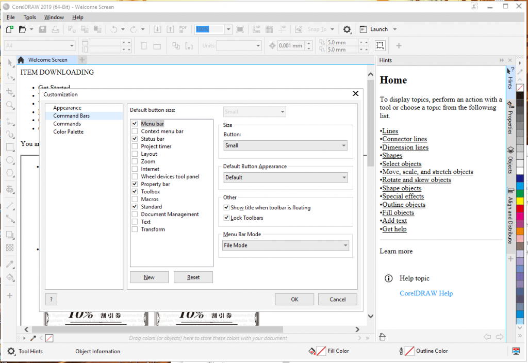Open the Tools menu
This screenshot has height=363, width=528.
coord(29,17)
